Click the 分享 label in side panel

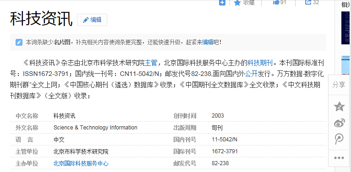tap(339, 85)
